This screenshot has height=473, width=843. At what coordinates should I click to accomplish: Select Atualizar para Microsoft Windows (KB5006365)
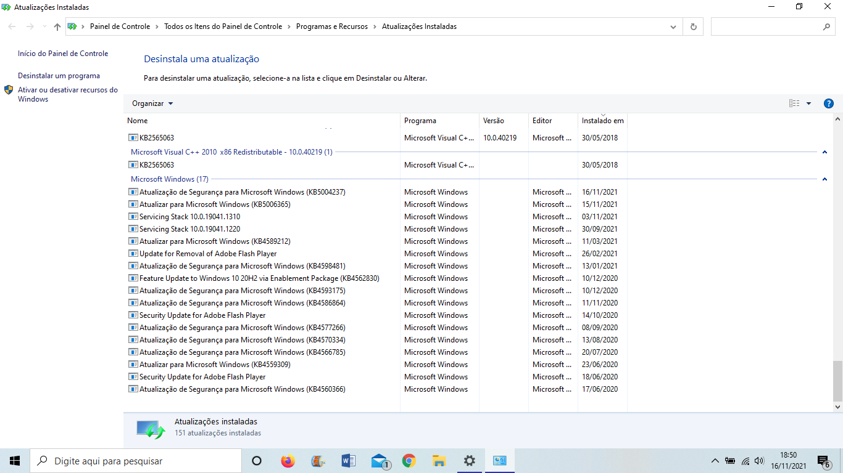point(215,204)
